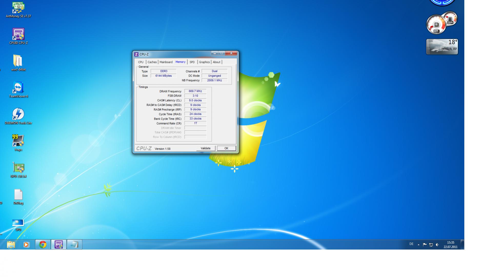This screenshot has height=277, width=492.
Task: Open Action Center flag icon in tray
Action: tap(425, 245)
